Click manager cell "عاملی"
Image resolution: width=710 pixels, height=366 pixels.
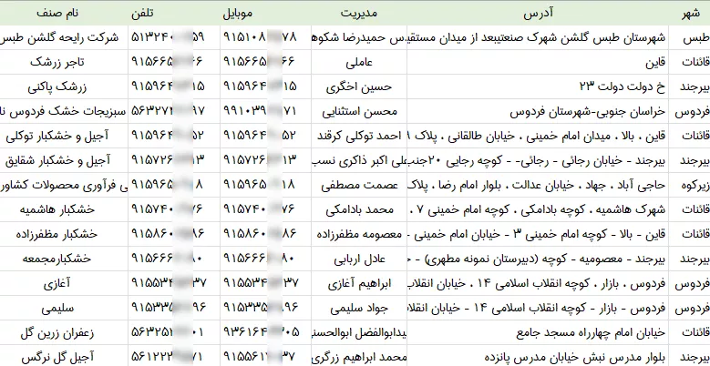pyautogui.click(x=359, y=63)
